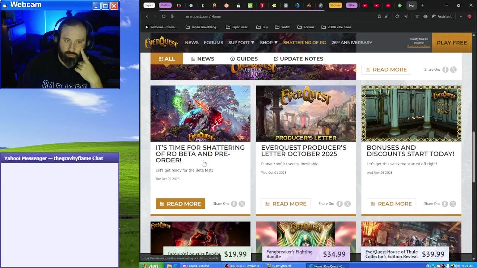This screenshot has height=268, width=477.
Task: Share Shattering of Ro beta on X
Action: (242, 204)
